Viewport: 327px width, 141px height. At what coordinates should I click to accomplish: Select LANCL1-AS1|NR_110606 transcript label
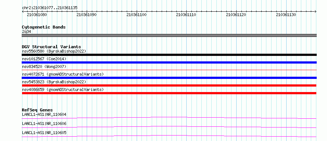click(44, 123)
